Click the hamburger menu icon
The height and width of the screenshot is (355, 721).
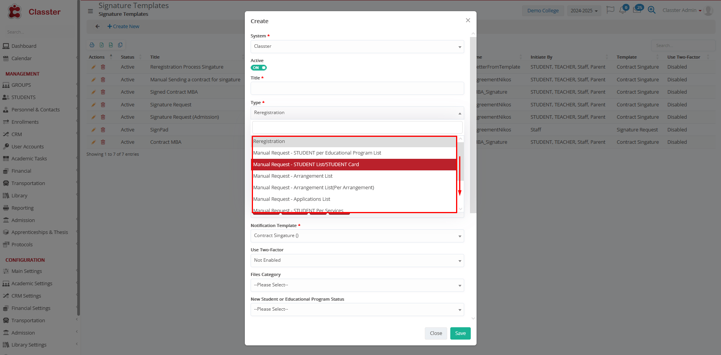click(90, 11)
